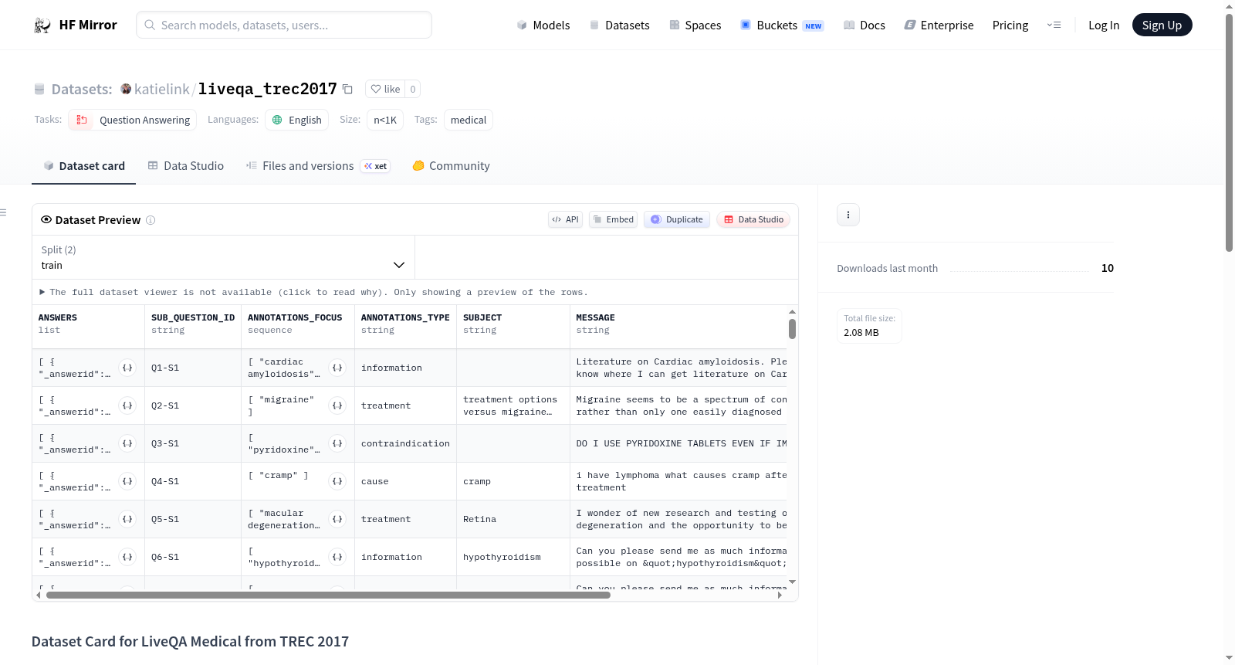The image size is (1235, 665).
Task: Click the info icon beside Dataset Preview
Action: pos(151,220)
